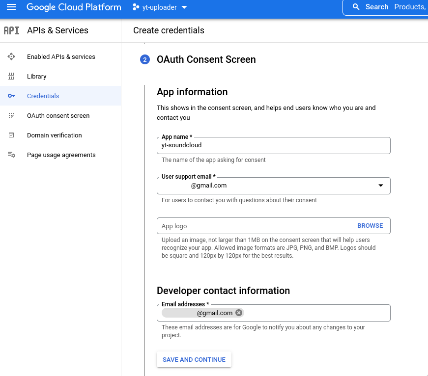Click the Google Cloud Platform logo text
428x376 pixels.
pos(74,7)
